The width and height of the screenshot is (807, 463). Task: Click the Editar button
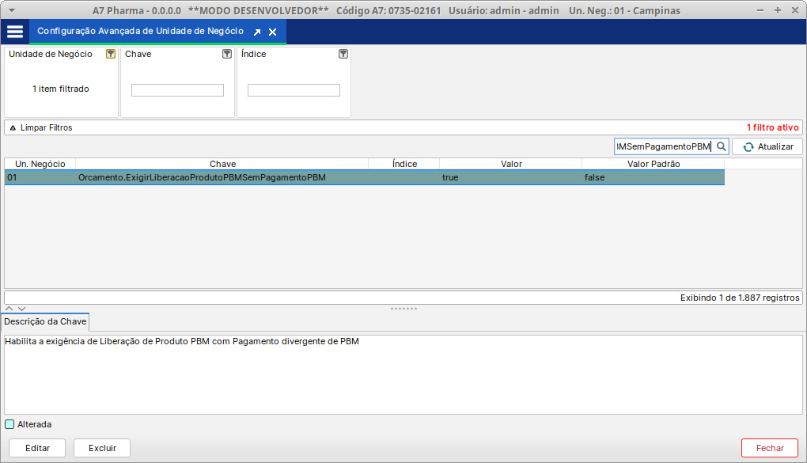click(37, 448)
